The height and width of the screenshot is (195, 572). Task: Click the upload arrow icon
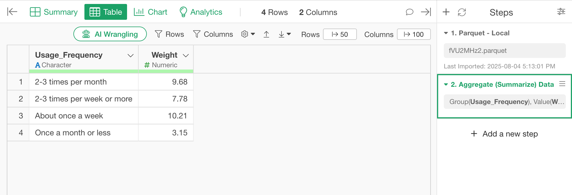[266, 34]
